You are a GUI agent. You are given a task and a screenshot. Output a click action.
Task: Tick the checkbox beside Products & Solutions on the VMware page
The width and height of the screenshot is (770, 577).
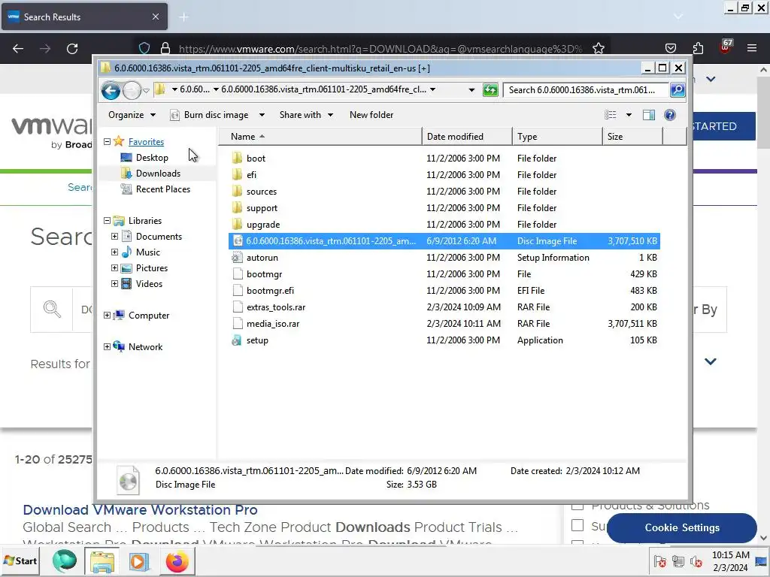point(577,506)
